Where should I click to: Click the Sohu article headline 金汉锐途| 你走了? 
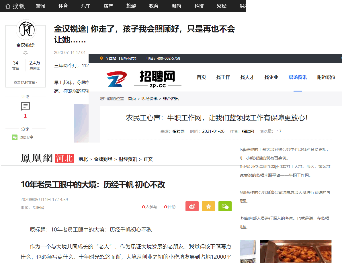[x=144, y=34]
